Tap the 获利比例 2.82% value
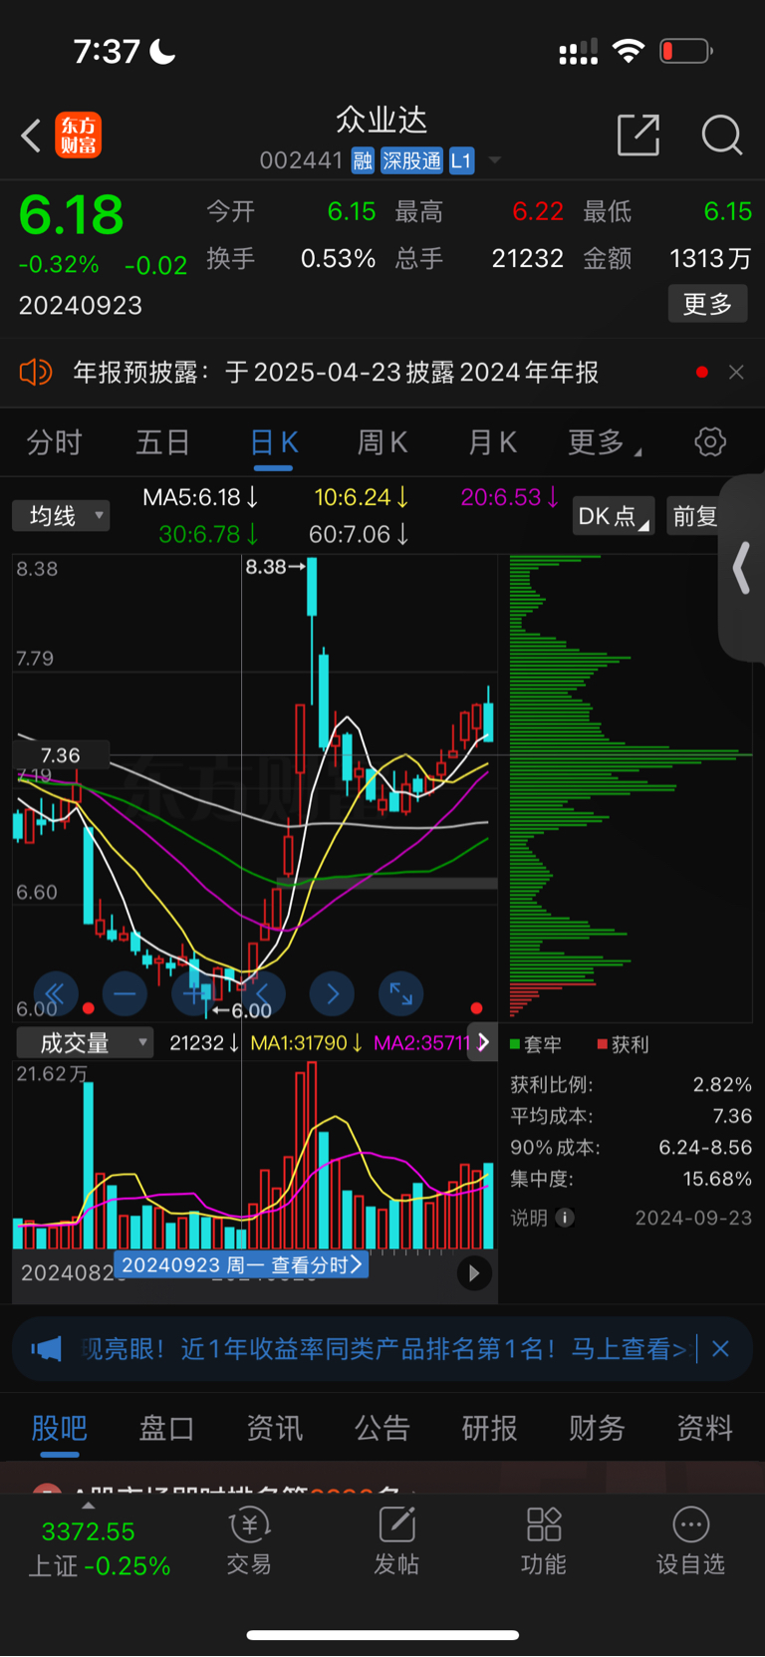Viewport: 765px width, 1657px height. (x=722, y=1084)
